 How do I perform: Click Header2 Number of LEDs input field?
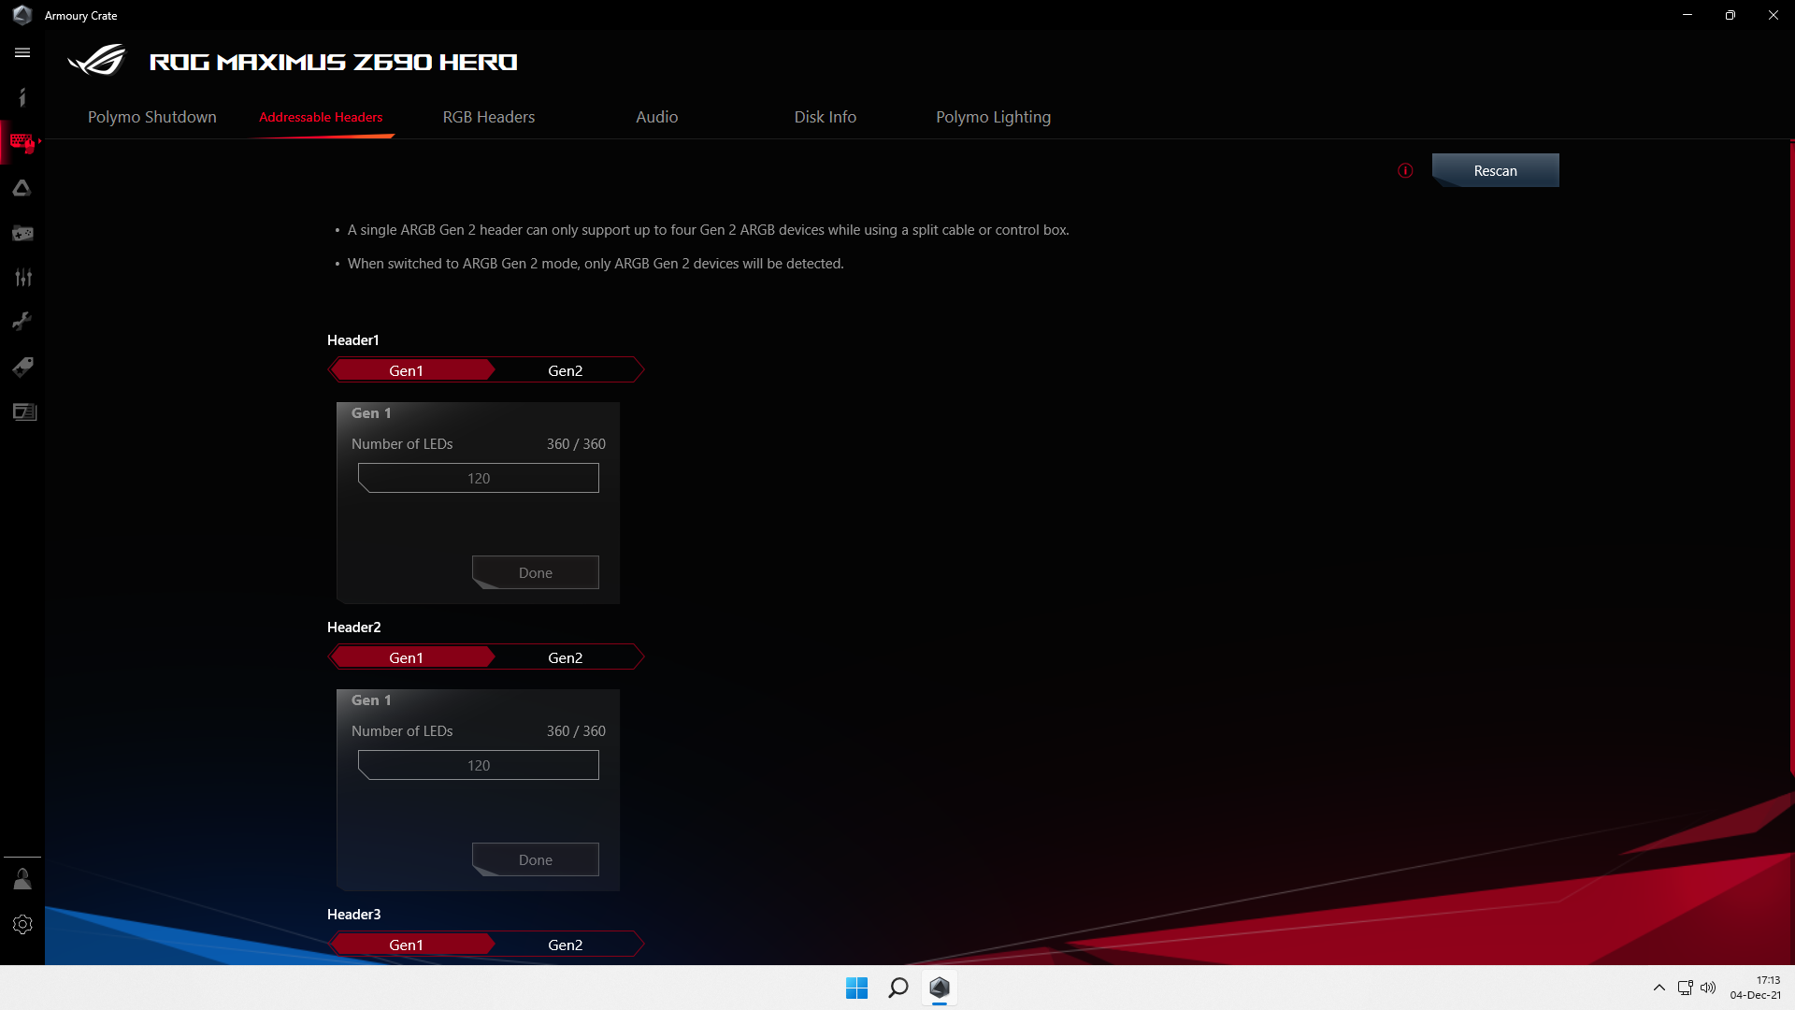click(478, 765)
